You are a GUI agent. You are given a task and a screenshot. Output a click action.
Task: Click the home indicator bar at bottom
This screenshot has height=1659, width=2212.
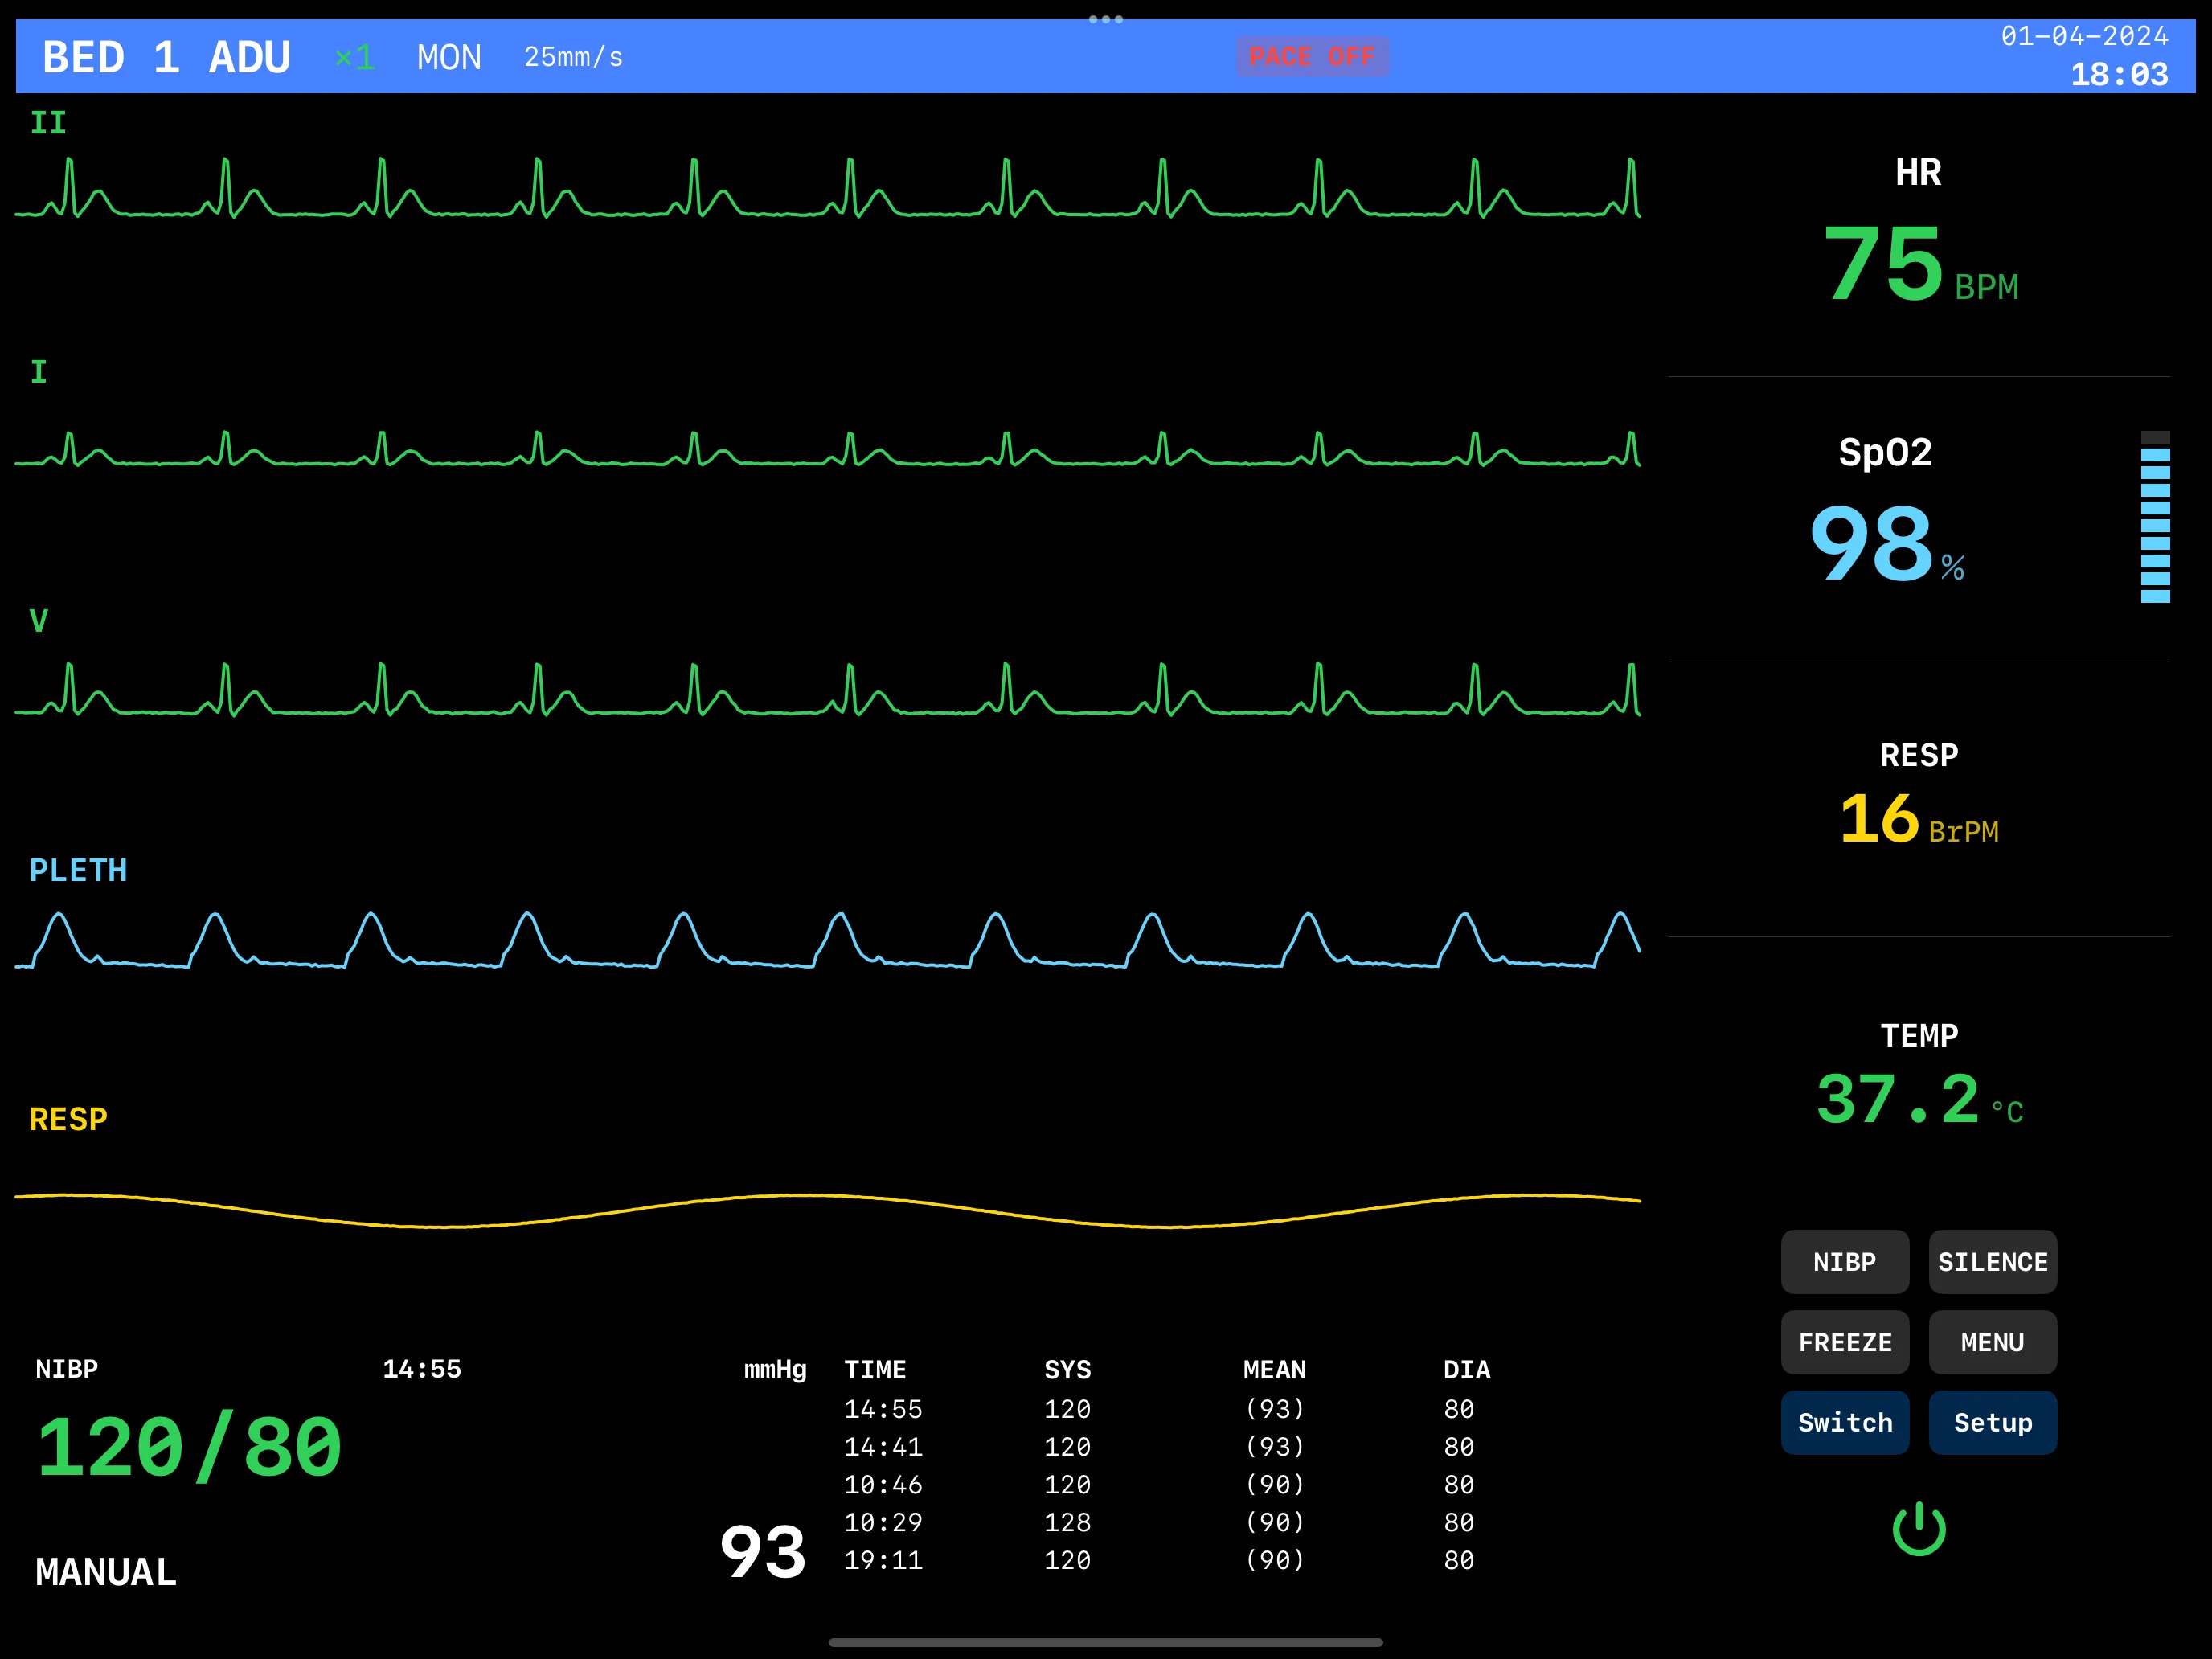[1106, 1642]
